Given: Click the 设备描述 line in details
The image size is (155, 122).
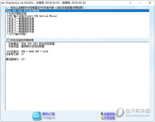Looking at the screenshot, I should click(32, 44).
